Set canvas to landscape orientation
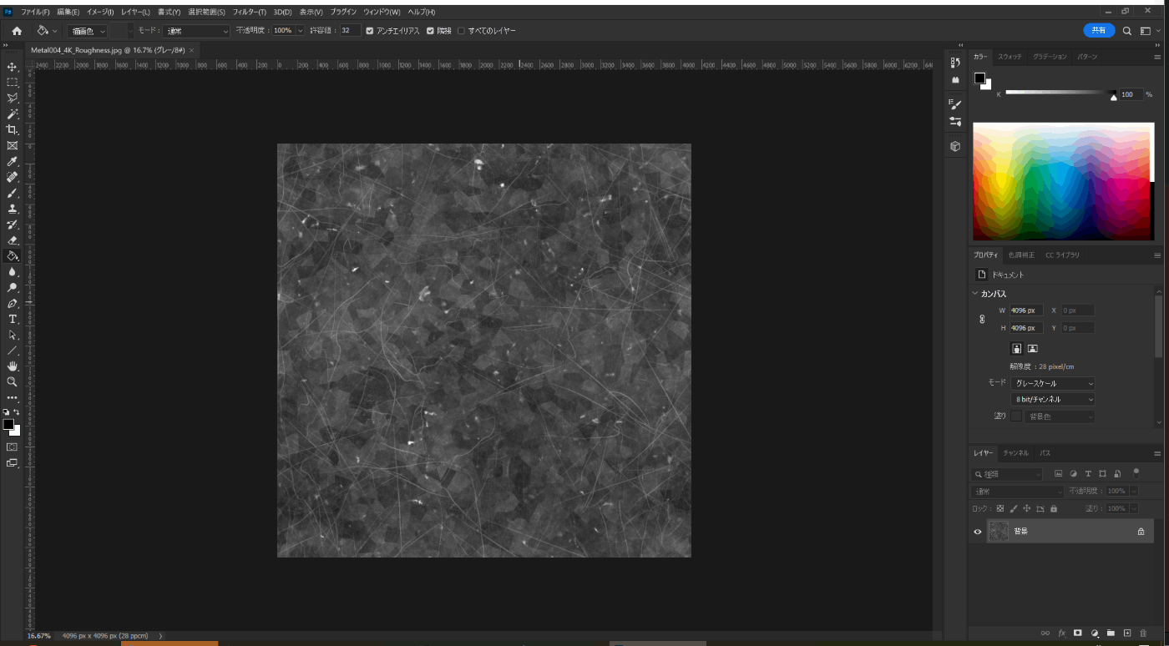Viewport: 1169px width, 646px height. 1033,348
